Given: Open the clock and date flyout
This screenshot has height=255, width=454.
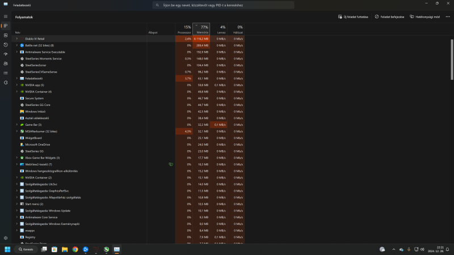Looking at the screenshot, I should (435, 249).
